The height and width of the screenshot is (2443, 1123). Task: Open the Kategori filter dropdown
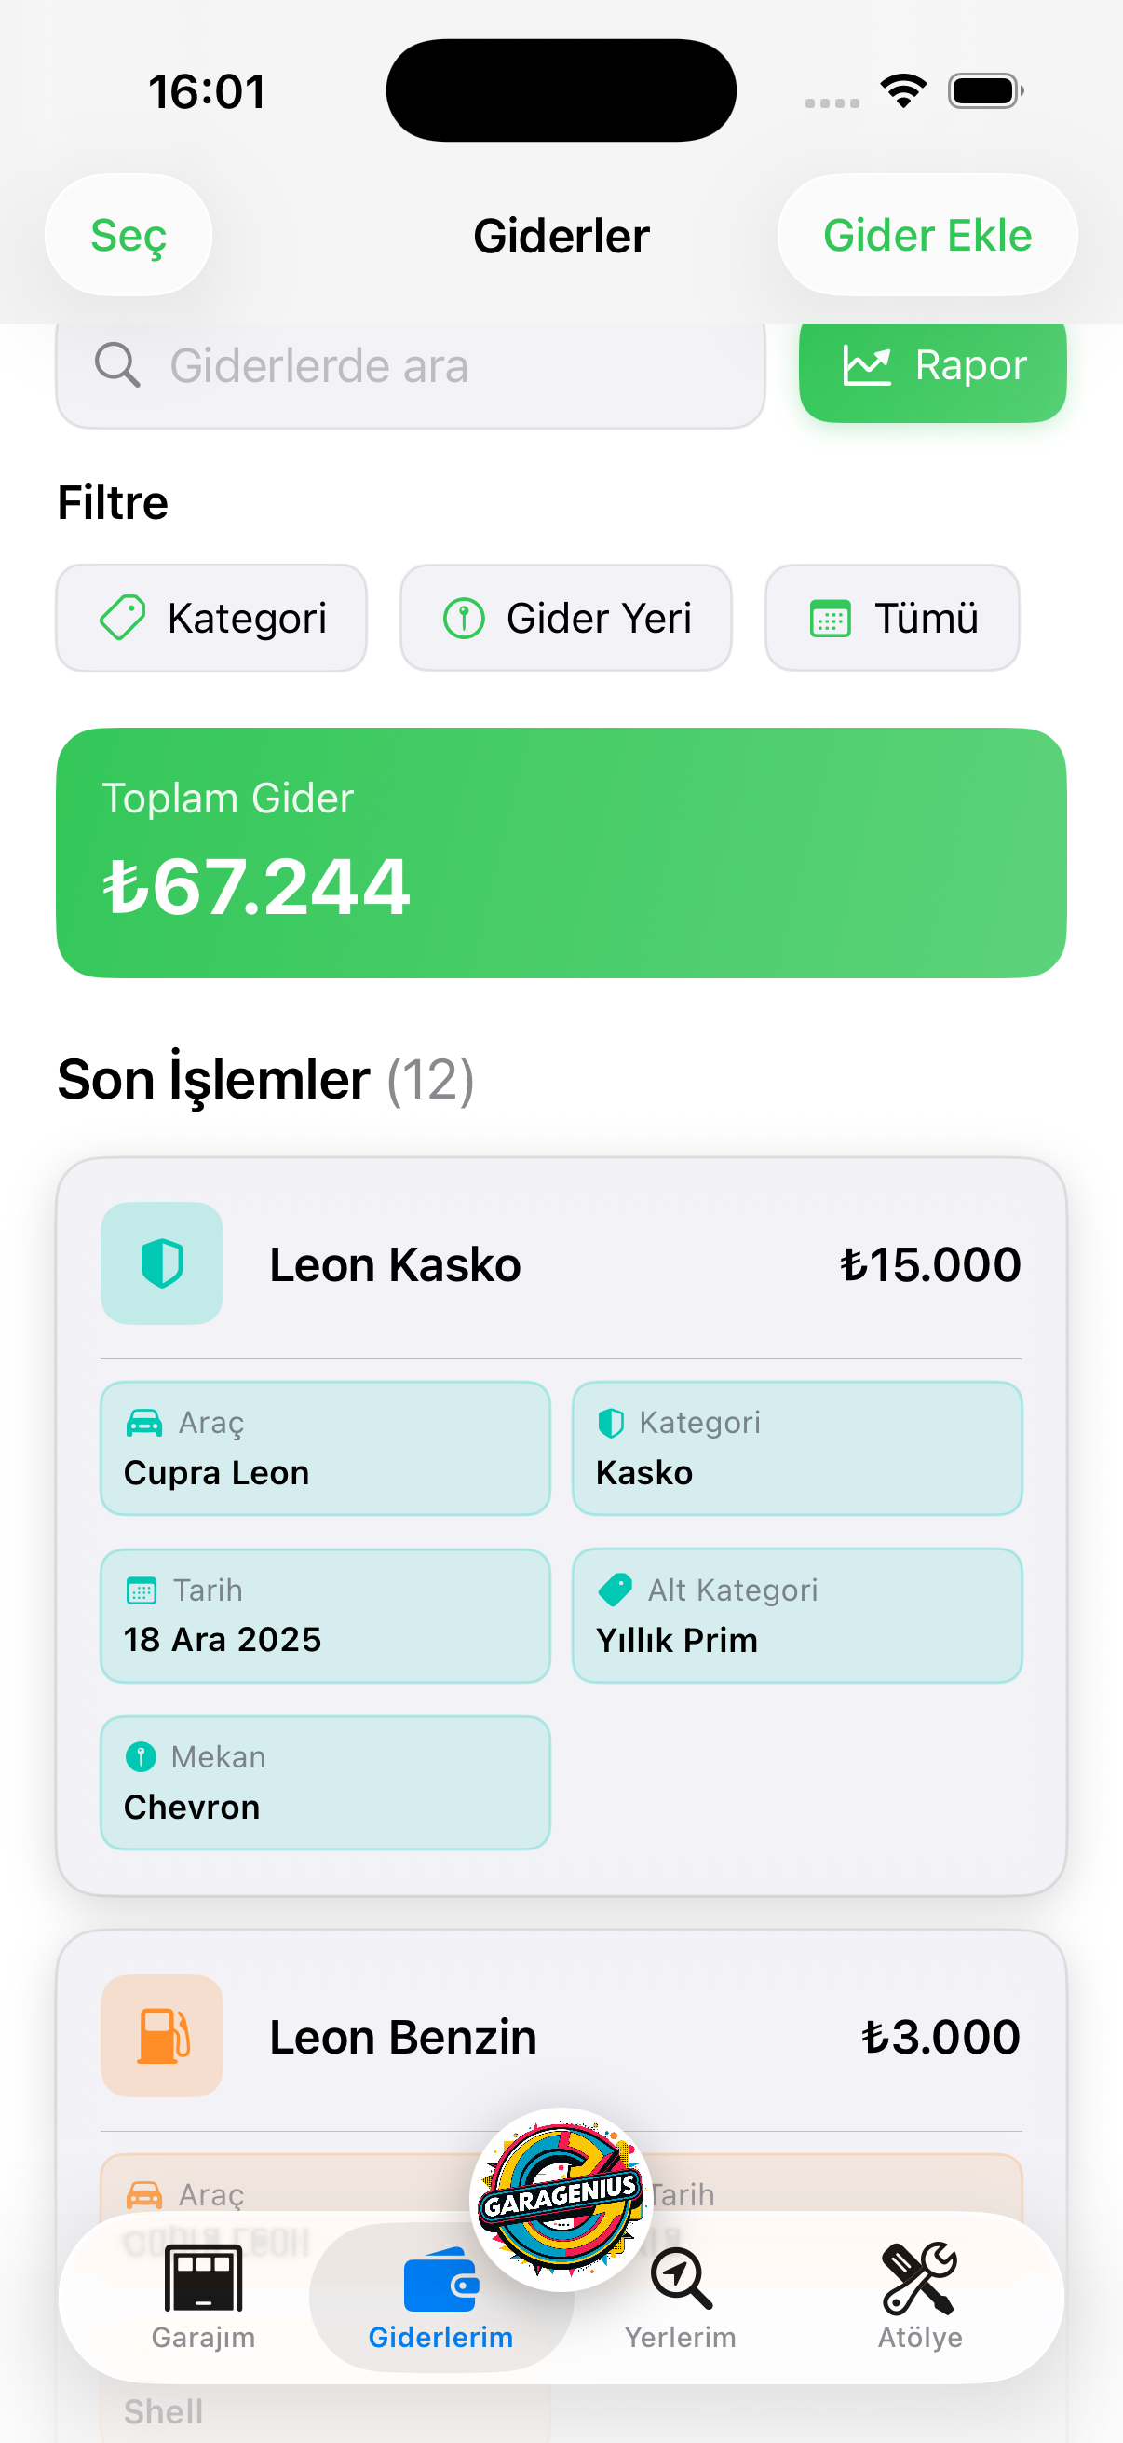(x=211, y=619)
